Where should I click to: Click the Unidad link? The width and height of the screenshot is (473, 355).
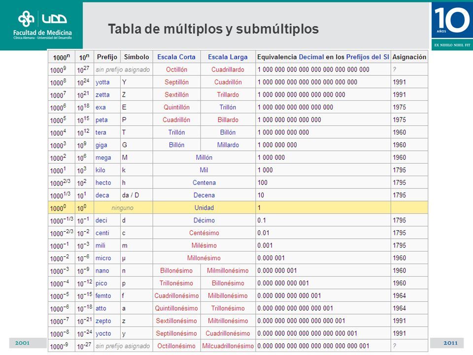coord(204,208)
